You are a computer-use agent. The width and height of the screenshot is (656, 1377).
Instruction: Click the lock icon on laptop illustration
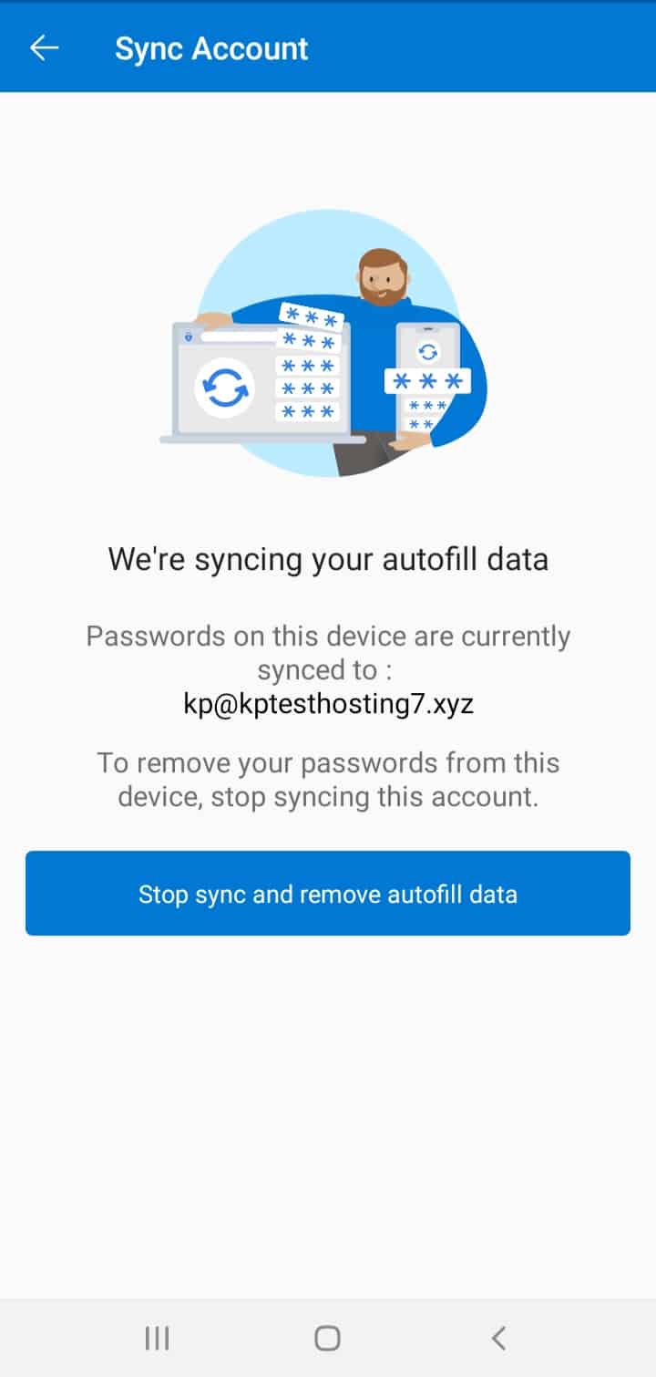[x=189, y=336]
